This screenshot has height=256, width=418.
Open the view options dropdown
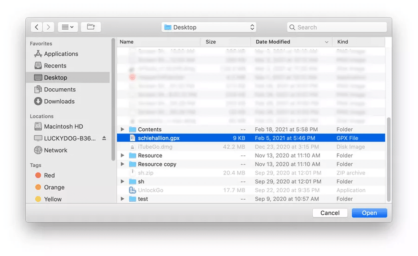[68, 27]
